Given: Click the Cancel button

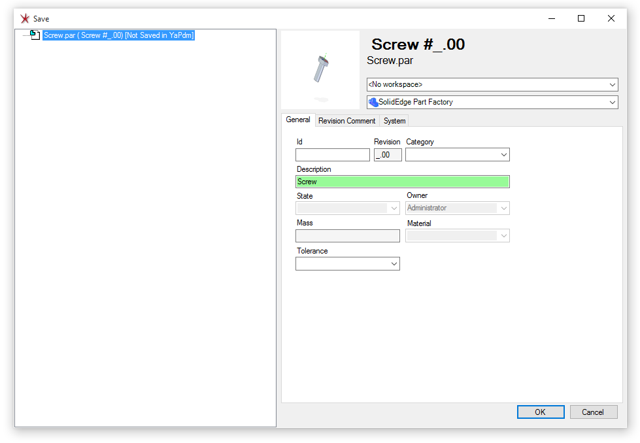Looking at the screenshot, I should [594, 412].
